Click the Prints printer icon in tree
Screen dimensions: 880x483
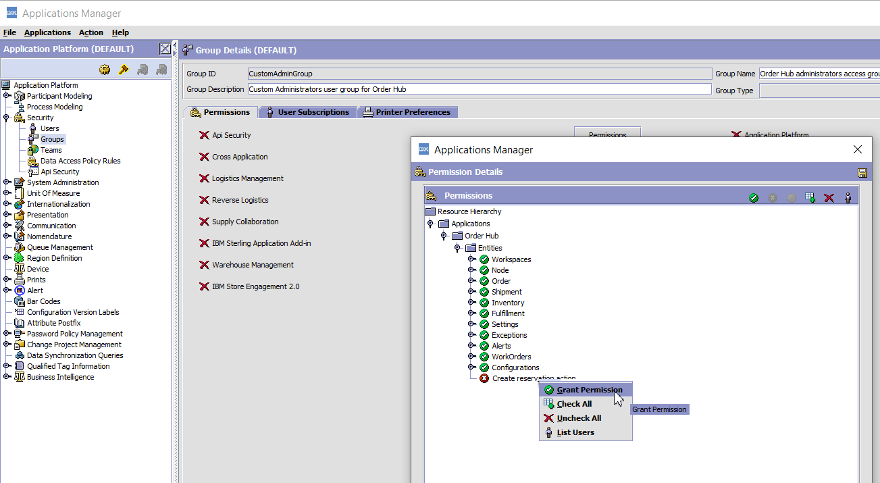pyautogui.click(x=20, y=280)
